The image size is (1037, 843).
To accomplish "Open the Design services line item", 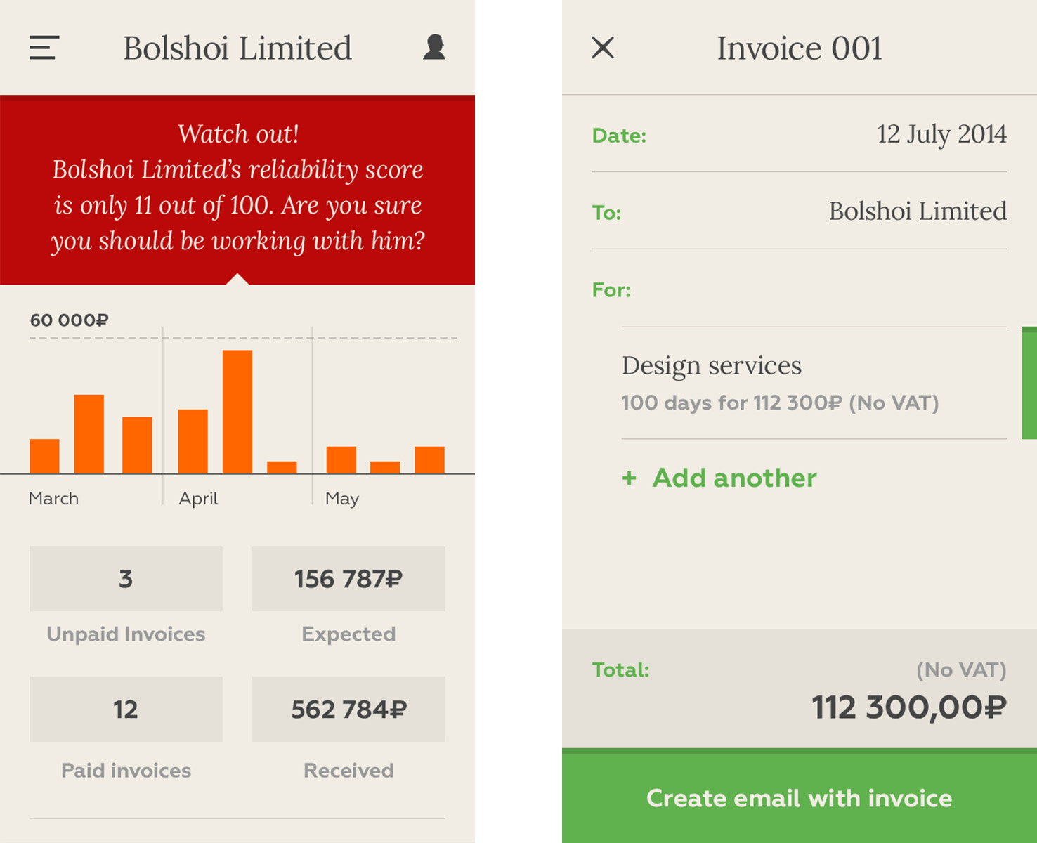I will tap(780, 383).
